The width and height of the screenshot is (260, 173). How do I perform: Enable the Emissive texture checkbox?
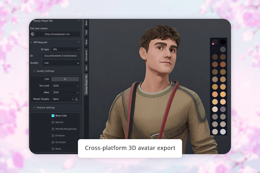click(53, 136)
